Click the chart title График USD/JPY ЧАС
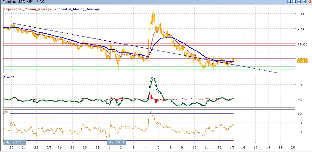 click(x=23, y=2)
